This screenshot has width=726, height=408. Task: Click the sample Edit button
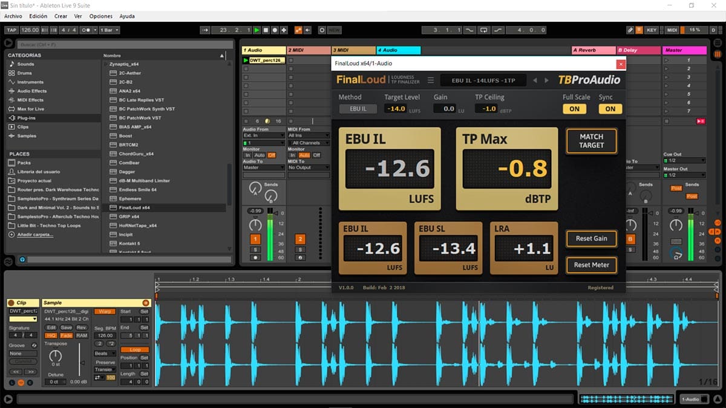[x=51, y=328]
